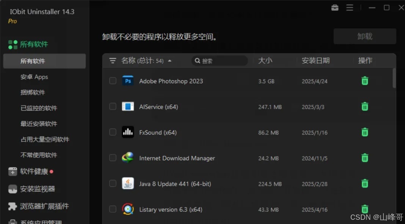
Task: Open 安卓 Apps in sidebar
Action: click(x=34, y=77)
